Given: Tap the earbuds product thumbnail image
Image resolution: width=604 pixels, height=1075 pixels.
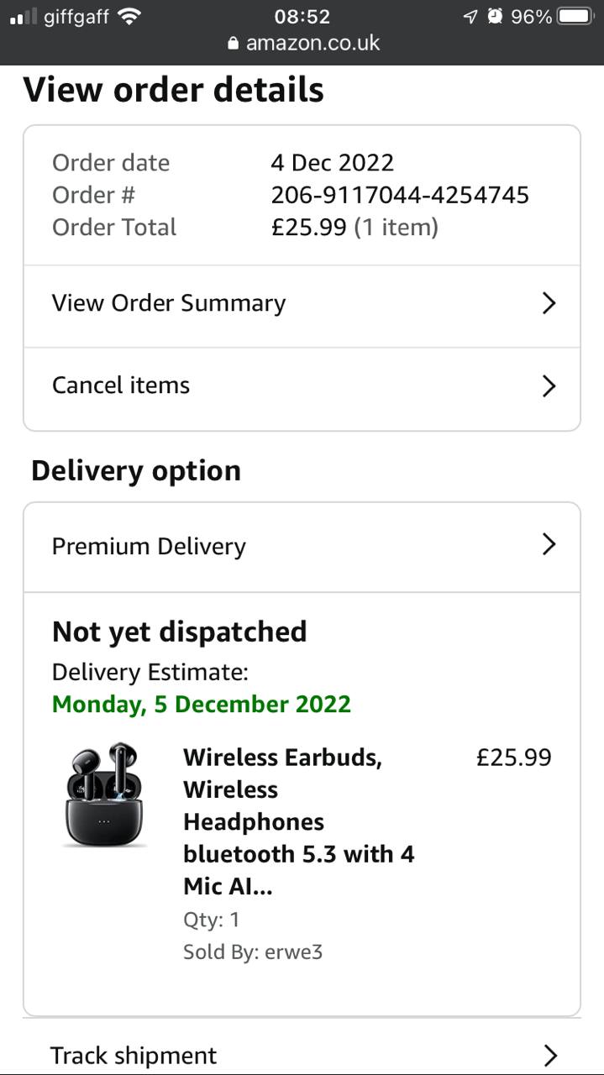Looking at the screenshot, I should [x=104, y=794].
